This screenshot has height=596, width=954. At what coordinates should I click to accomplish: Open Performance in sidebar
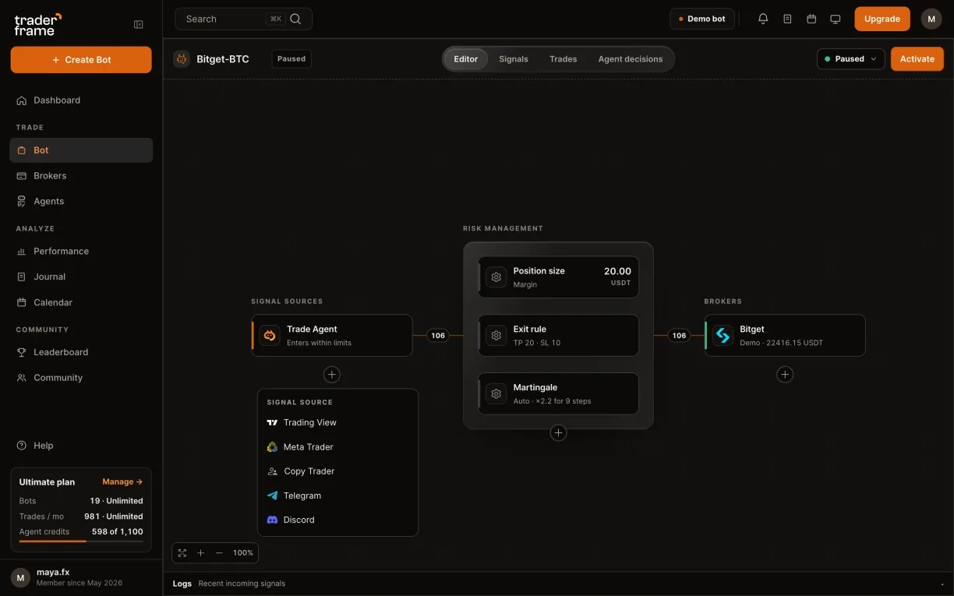click(x=81, y=252)
